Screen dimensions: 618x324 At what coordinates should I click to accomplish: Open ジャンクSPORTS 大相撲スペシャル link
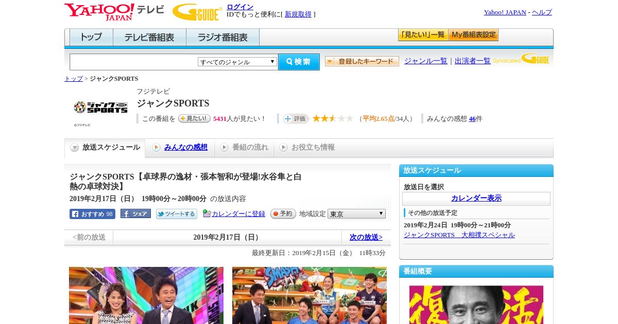tap(459, 235)
